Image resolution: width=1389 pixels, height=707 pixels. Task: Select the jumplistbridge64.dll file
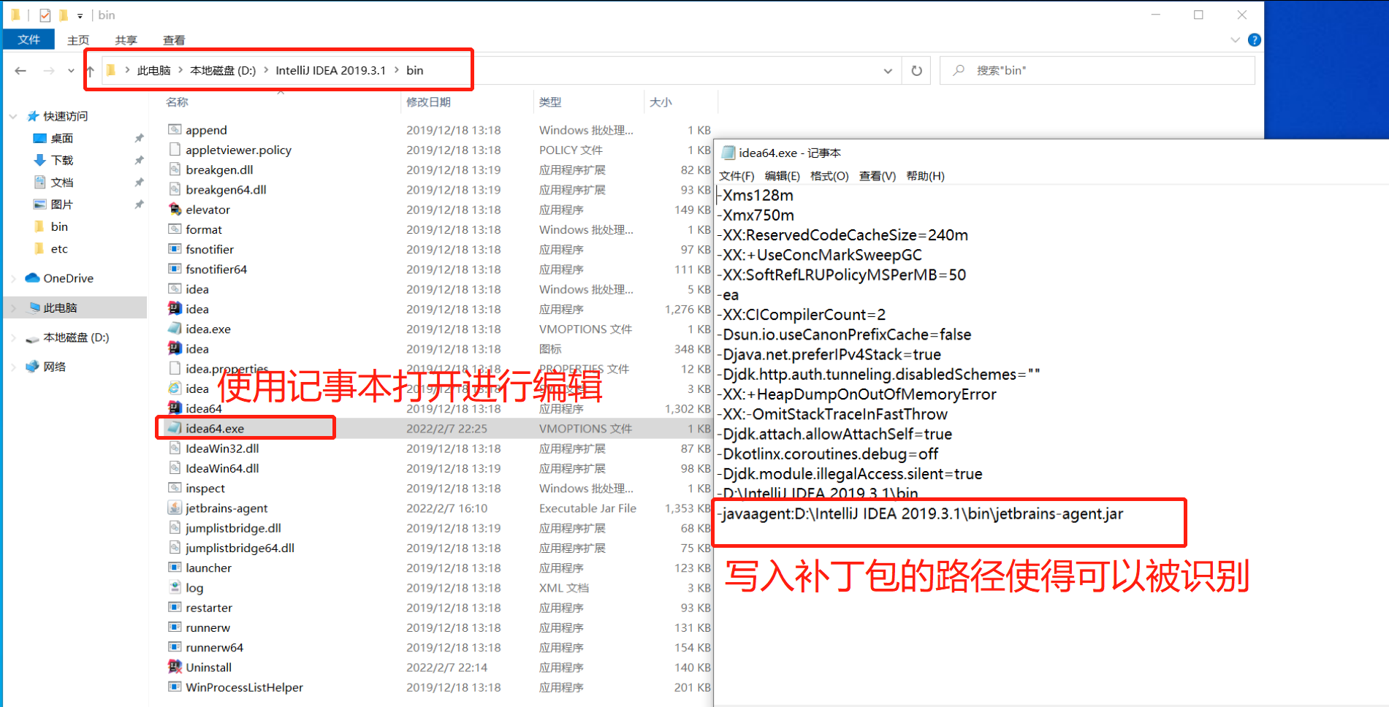pos(240,548)
